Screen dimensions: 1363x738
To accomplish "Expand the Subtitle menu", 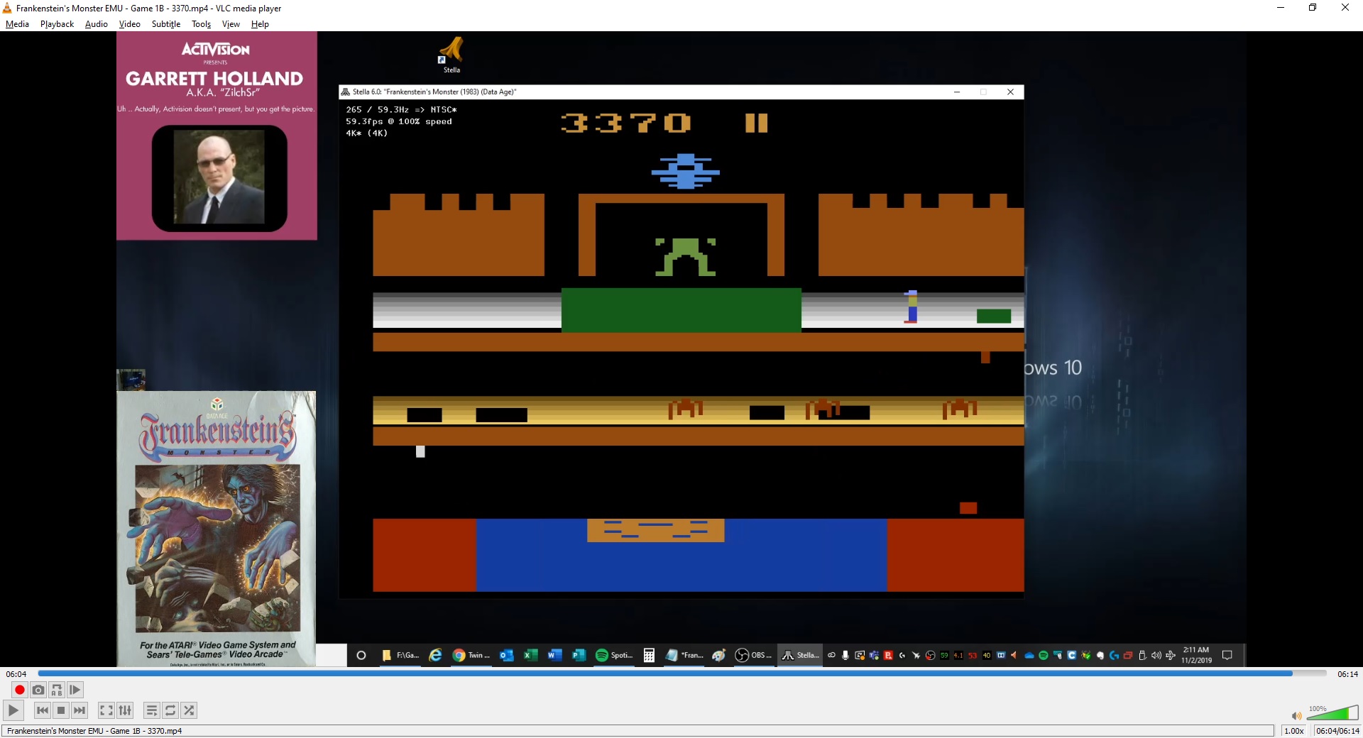I will [x=165, y=24].
